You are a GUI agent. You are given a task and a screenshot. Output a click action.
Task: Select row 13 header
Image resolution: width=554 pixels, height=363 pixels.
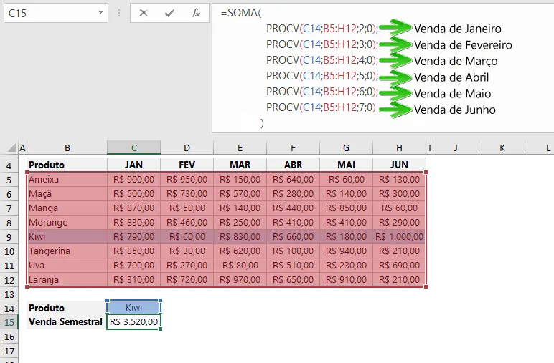9,294
